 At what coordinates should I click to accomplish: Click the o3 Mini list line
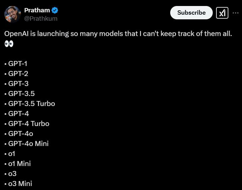click(x=19, y=183)
